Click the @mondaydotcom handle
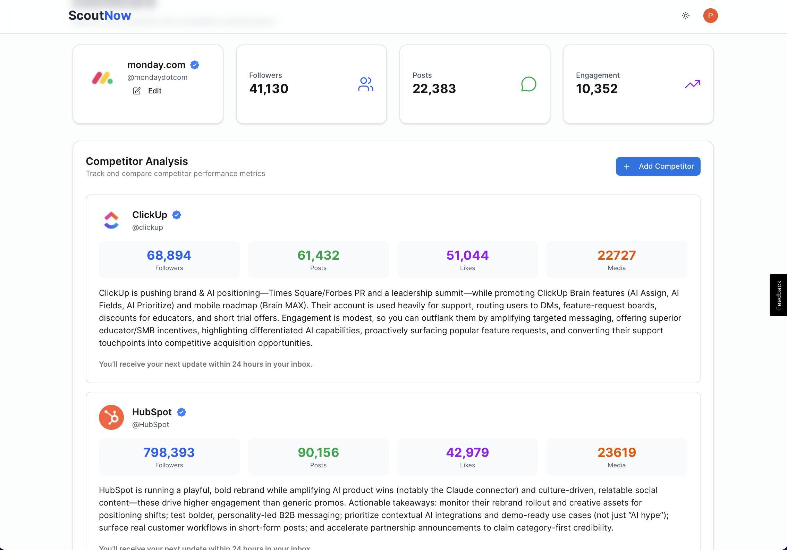This screenshot has height=550, width=787. click(x=158, y=77)
